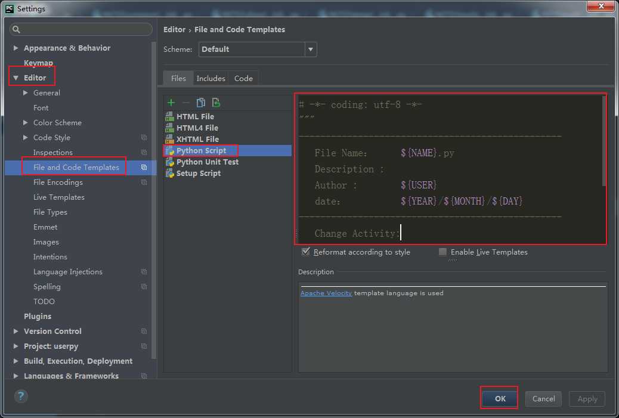Expand Appearance & Behavior section

click(16, 48)
